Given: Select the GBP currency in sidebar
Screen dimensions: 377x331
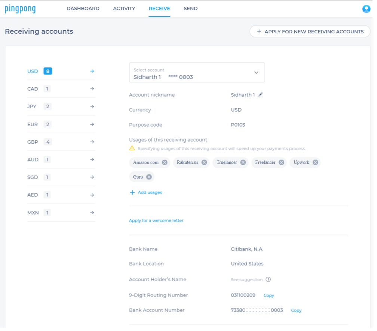Looking at the screenshot, I should click(x=61, y=142).
